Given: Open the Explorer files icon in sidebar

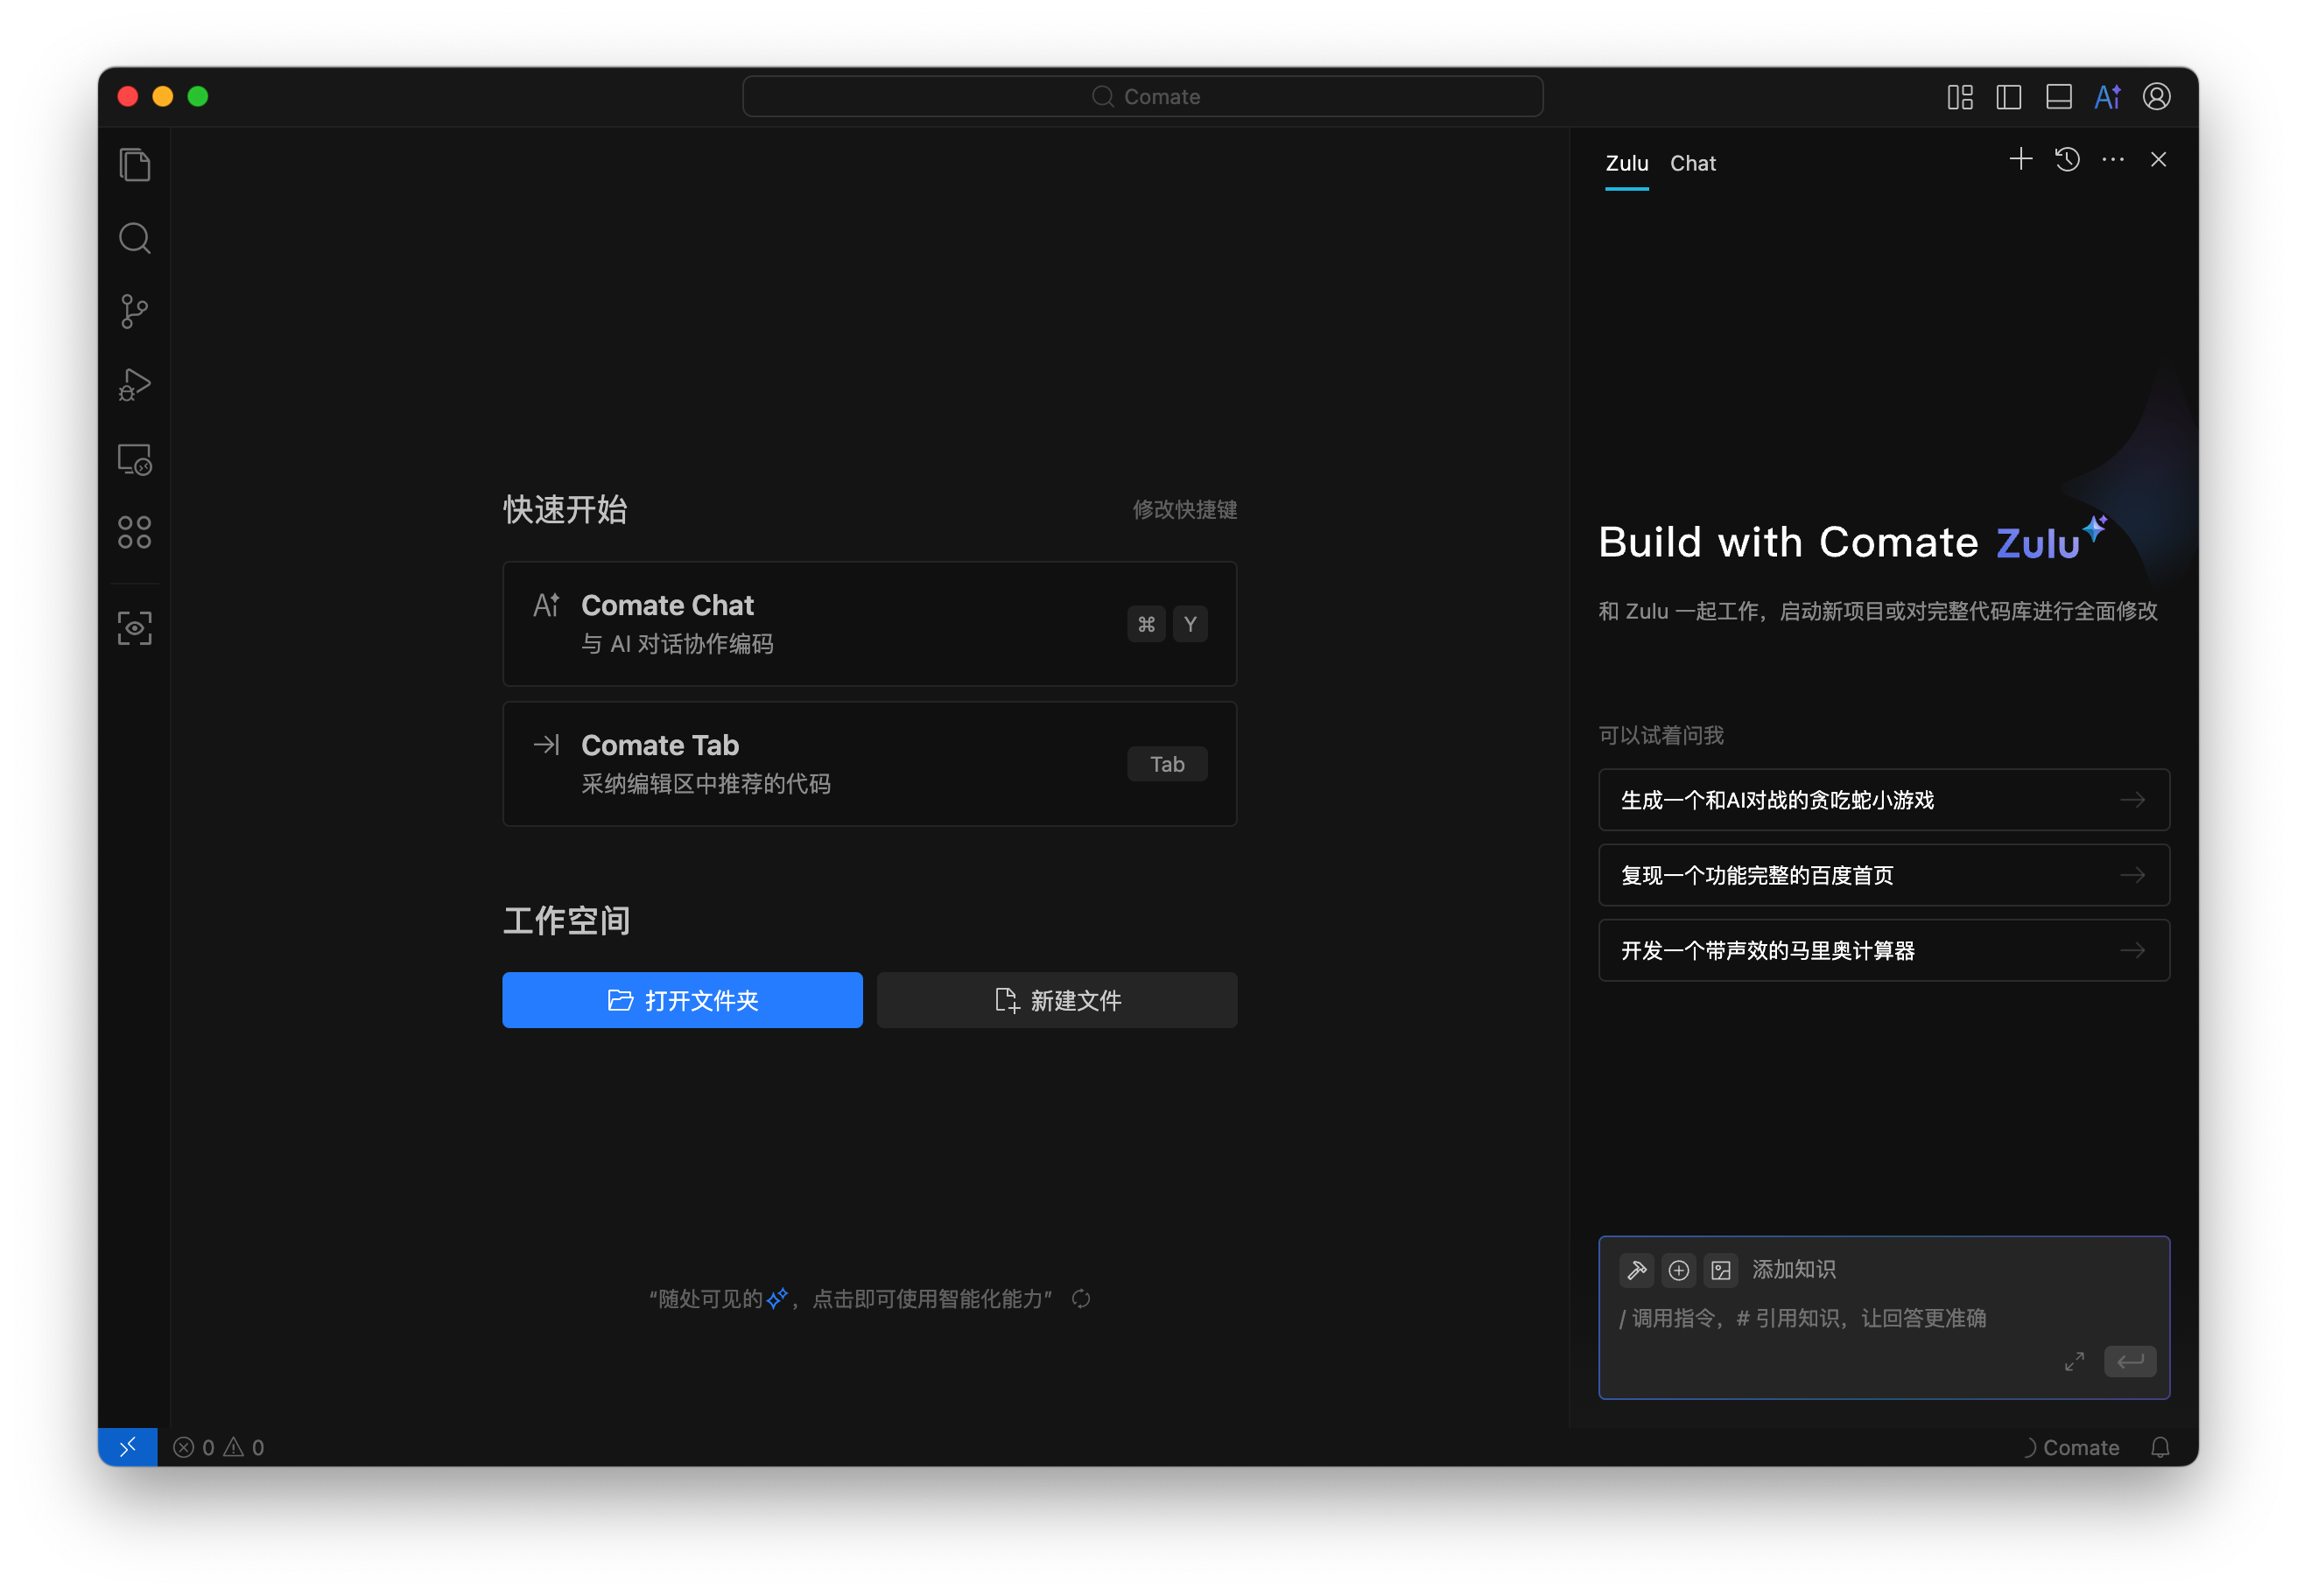Looking at the screenshot, I should click(134, 165).
